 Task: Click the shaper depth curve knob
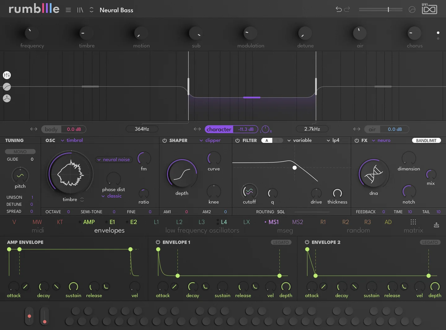tap(182, 174)
